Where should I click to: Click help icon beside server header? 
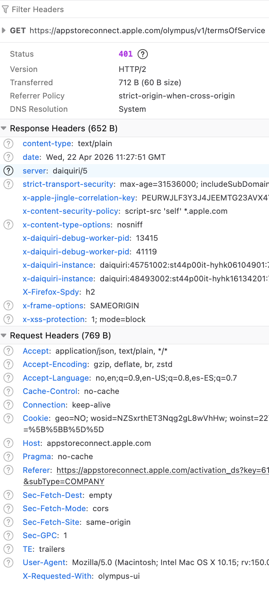click(8, 171)
